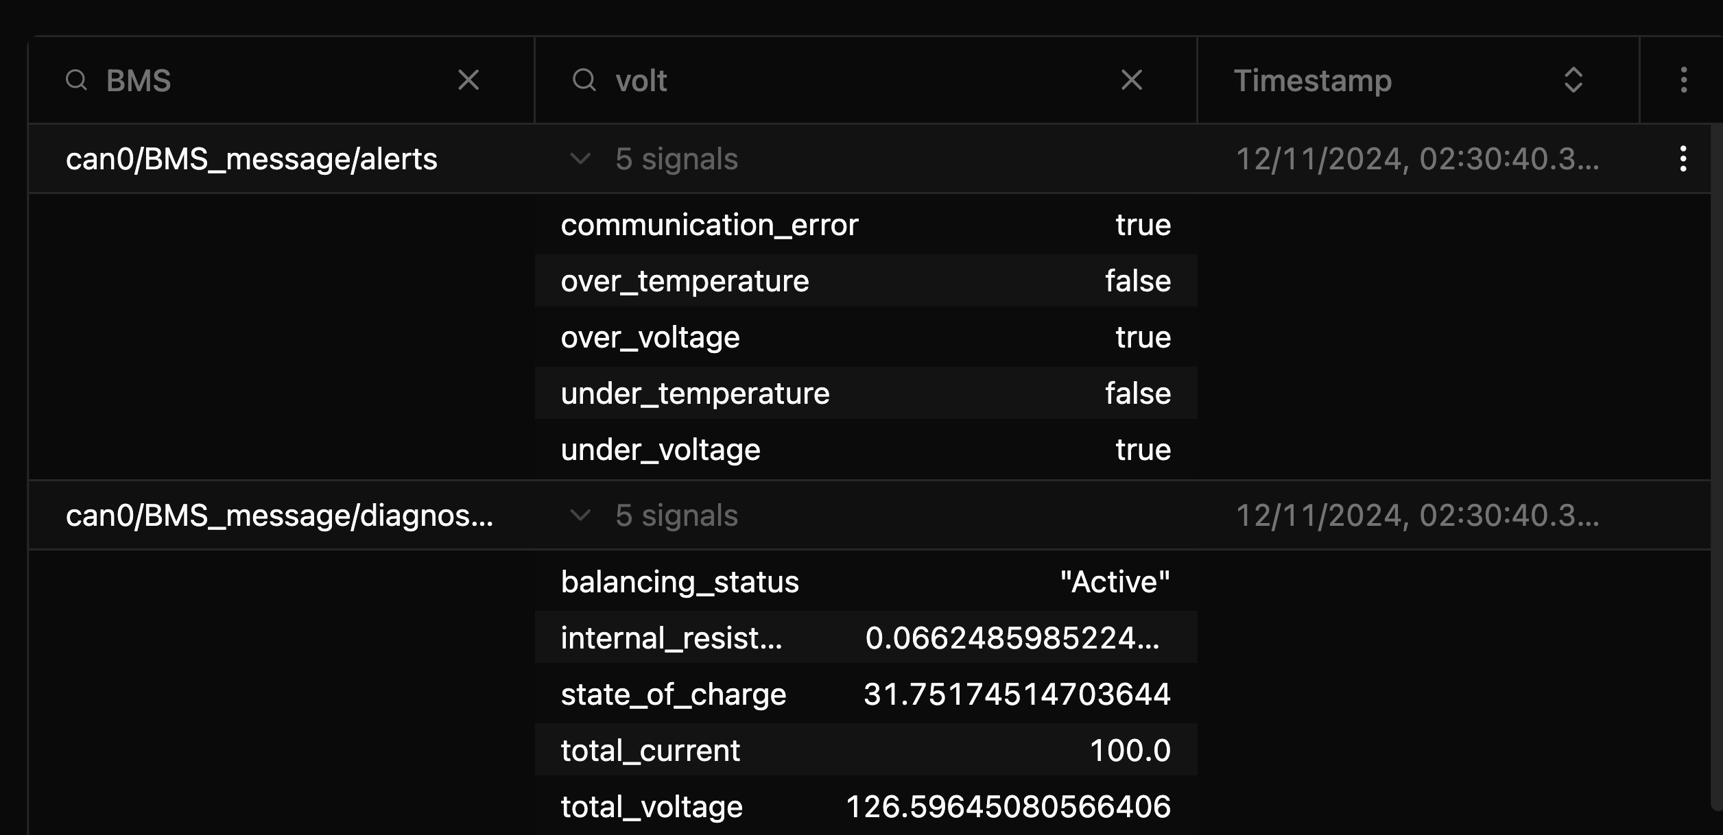
Task: Select the can0/BMS_message/diagnostics row
Action: point(279,515)
